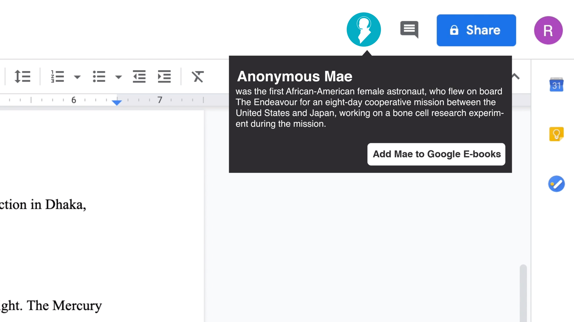Click the Anonymous Mae collaborator avatar
Screen dimensions: 574x322
pos(364,30)
